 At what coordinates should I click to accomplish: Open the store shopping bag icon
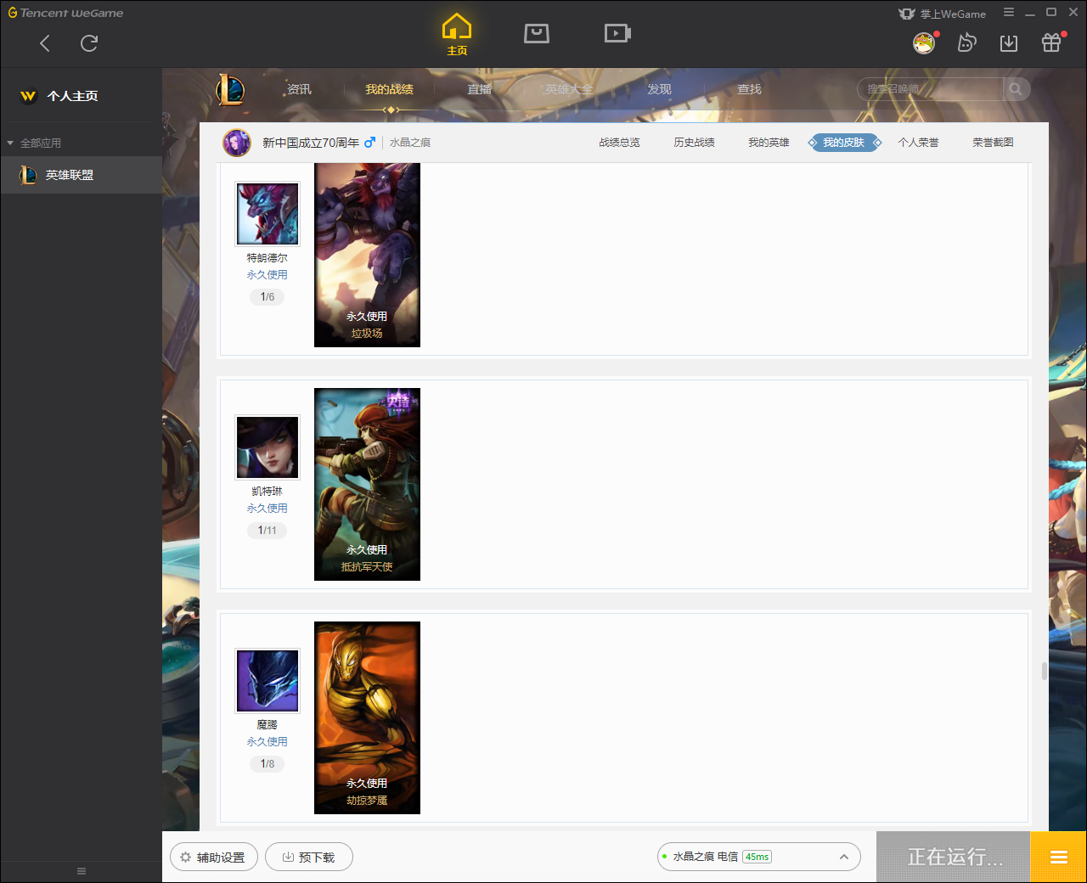[x=537, y=33]
